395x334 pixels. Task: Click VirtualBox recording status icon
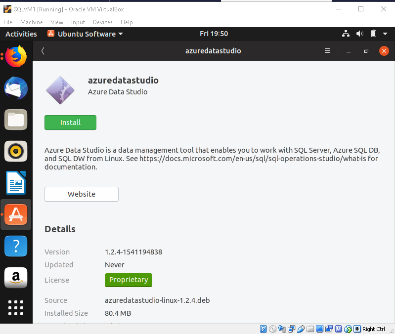329,329
